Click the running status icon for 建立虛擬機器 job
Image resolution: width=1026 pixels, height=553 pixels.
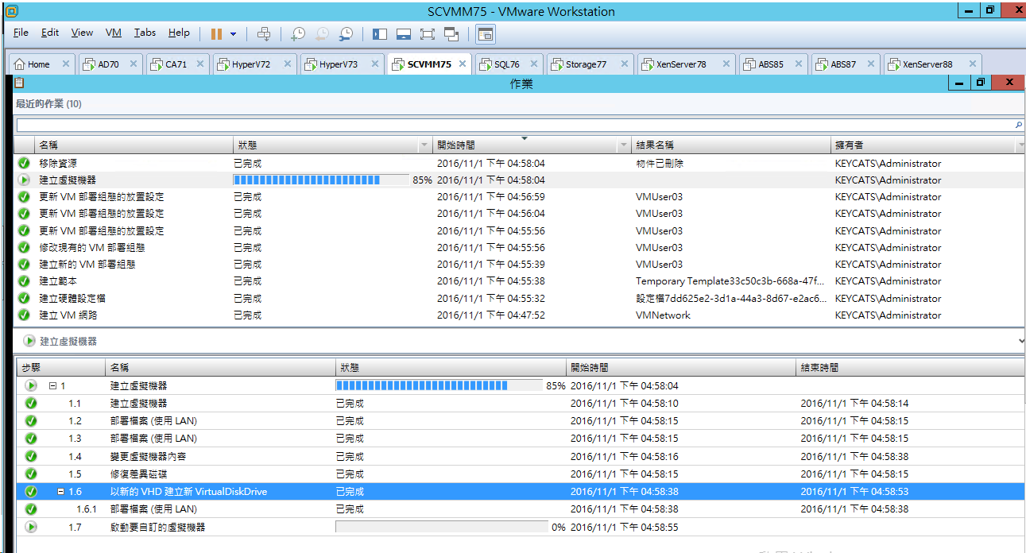click(x=24, y=180)
